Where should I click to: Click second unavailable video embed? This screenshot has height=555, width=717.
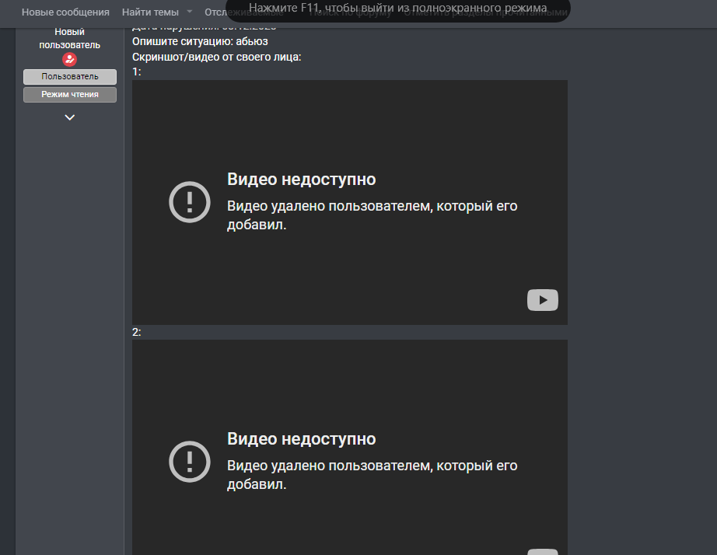(x=350, y=447)
